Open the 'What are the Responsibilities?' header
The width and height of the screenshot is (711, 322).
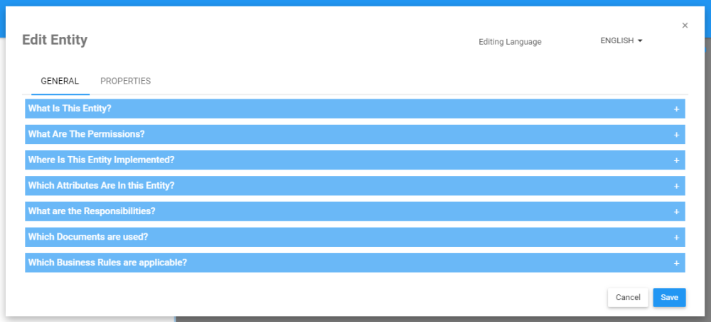click(x=92, y=211)
